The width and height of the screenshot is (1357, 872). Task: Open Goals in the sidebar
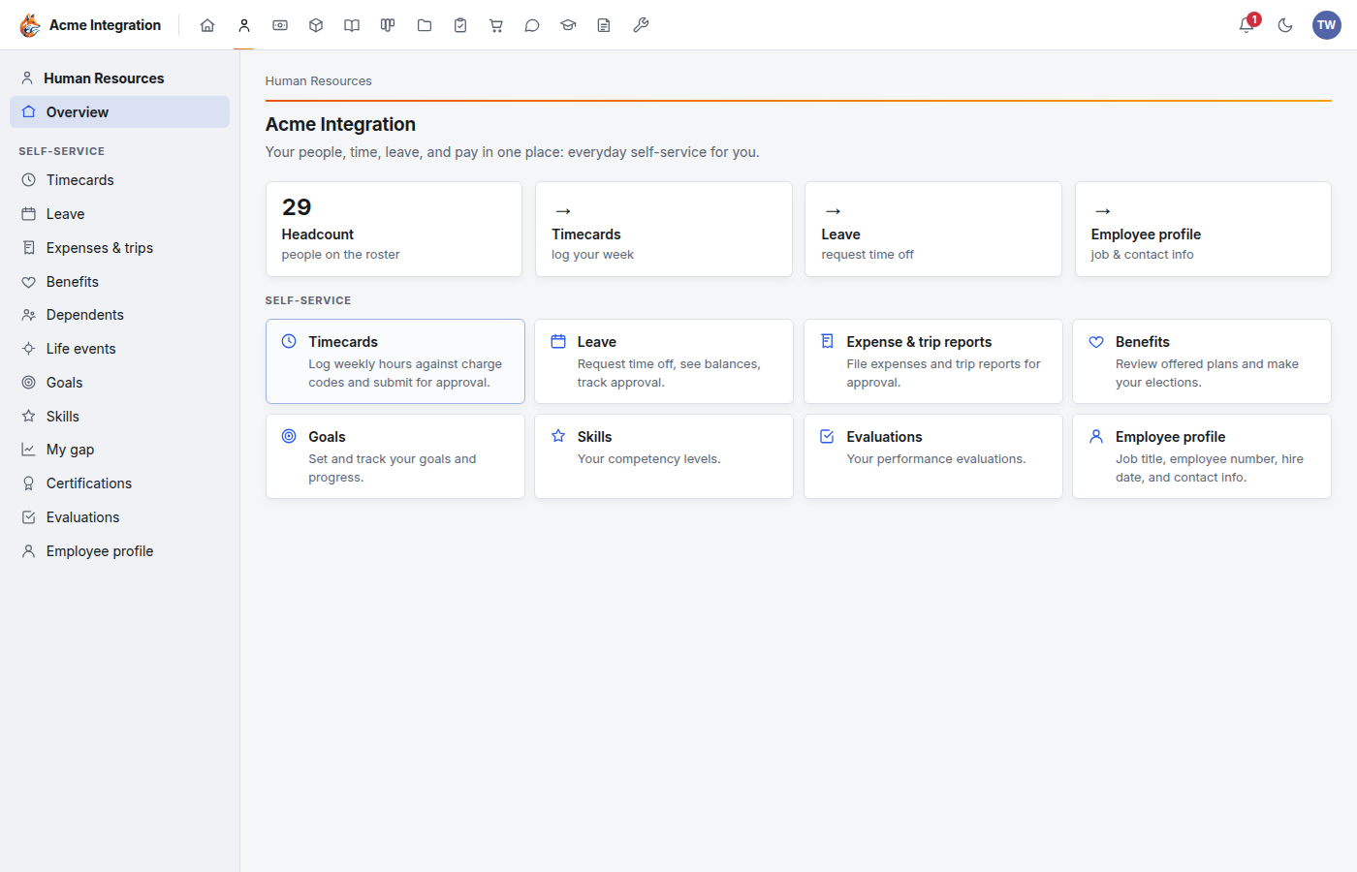coord(119,383)
